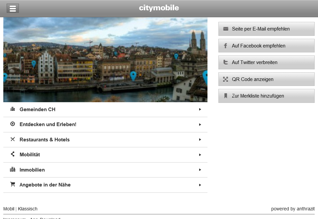Click the citymobile header title

tap(159, 8)
